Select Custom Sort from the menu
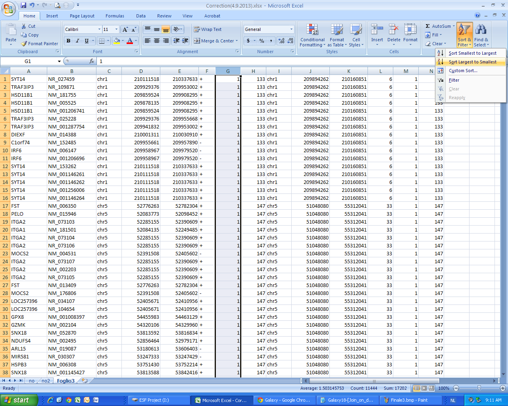 point(463,71)
